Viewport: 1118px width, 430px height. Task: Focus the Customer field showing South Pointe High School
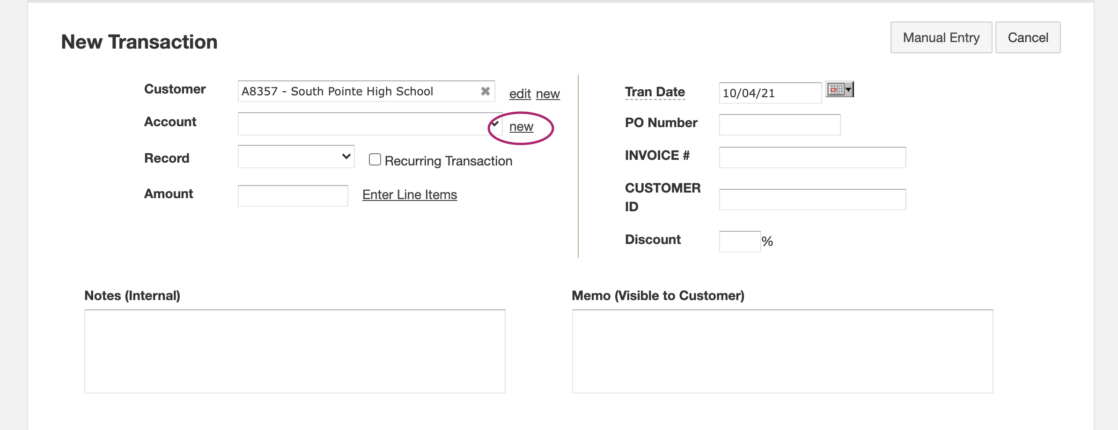(366, 91)
